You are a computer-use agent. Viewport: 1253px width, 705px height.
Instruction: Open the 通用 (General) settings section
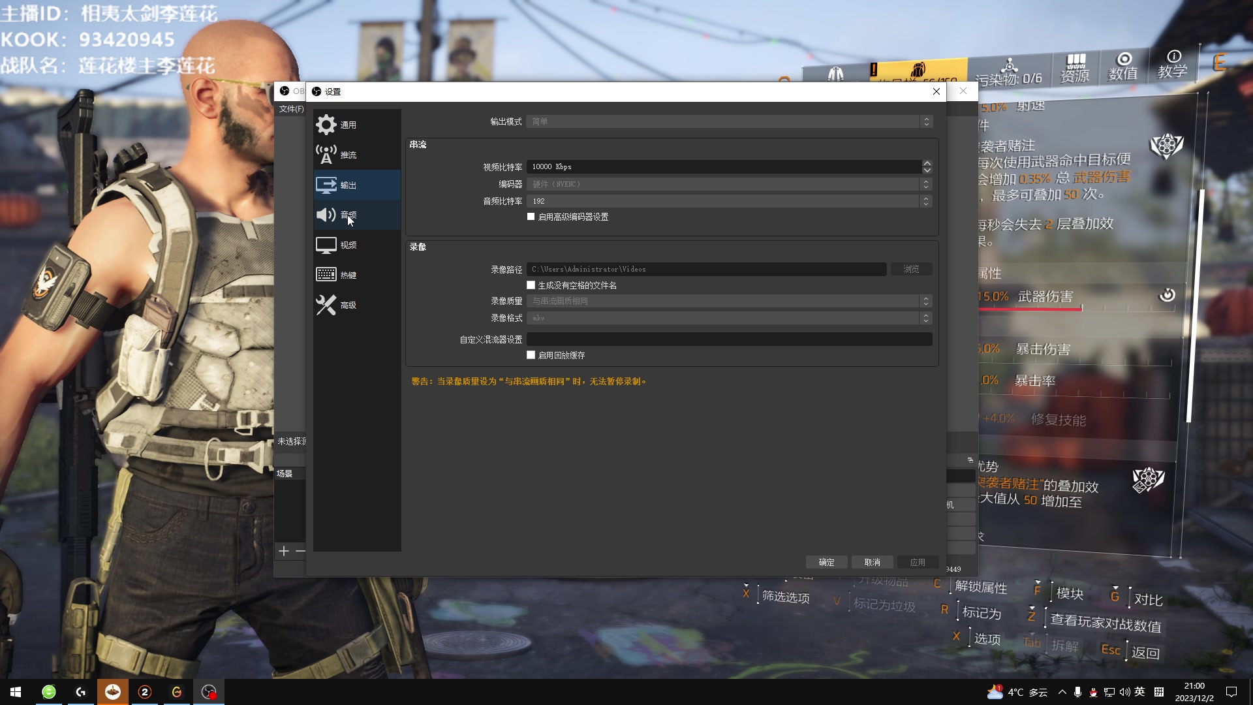click(357, 125)
